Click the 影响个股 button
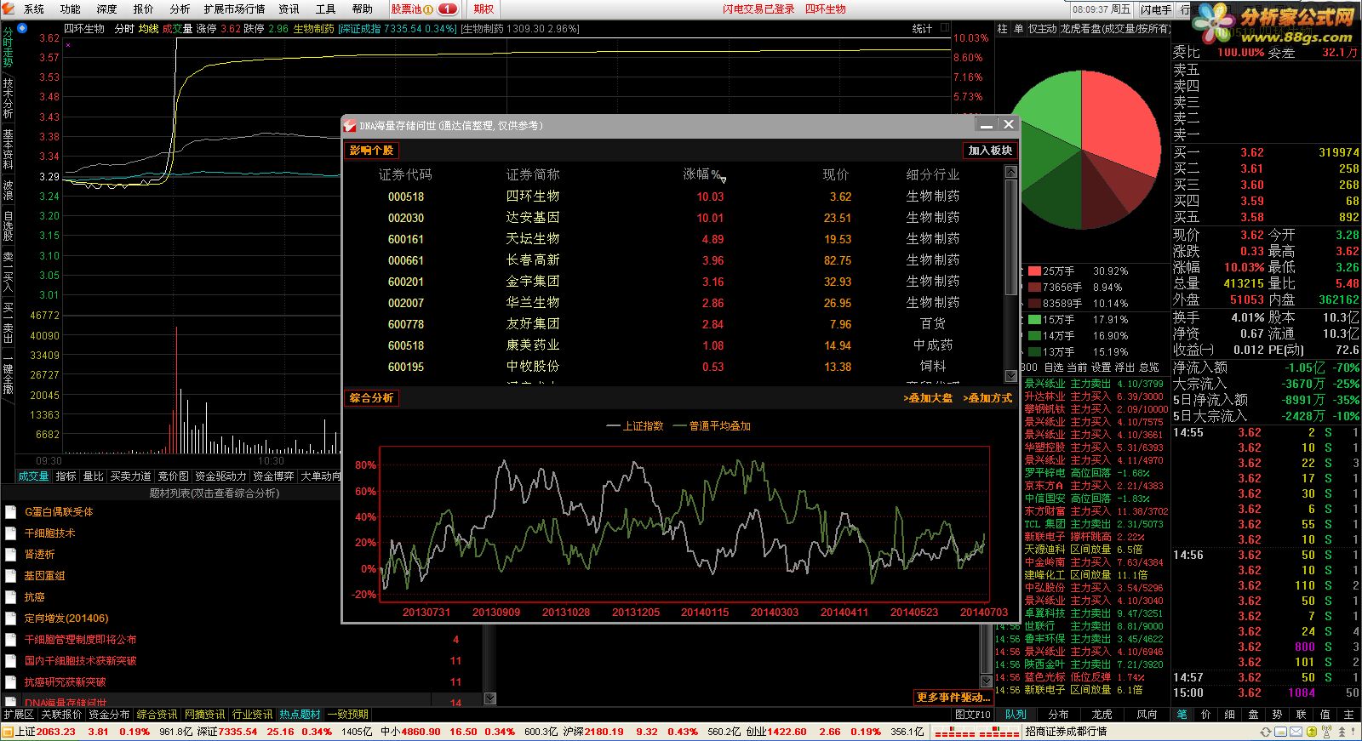The image size is (1362, 741). 371,151
